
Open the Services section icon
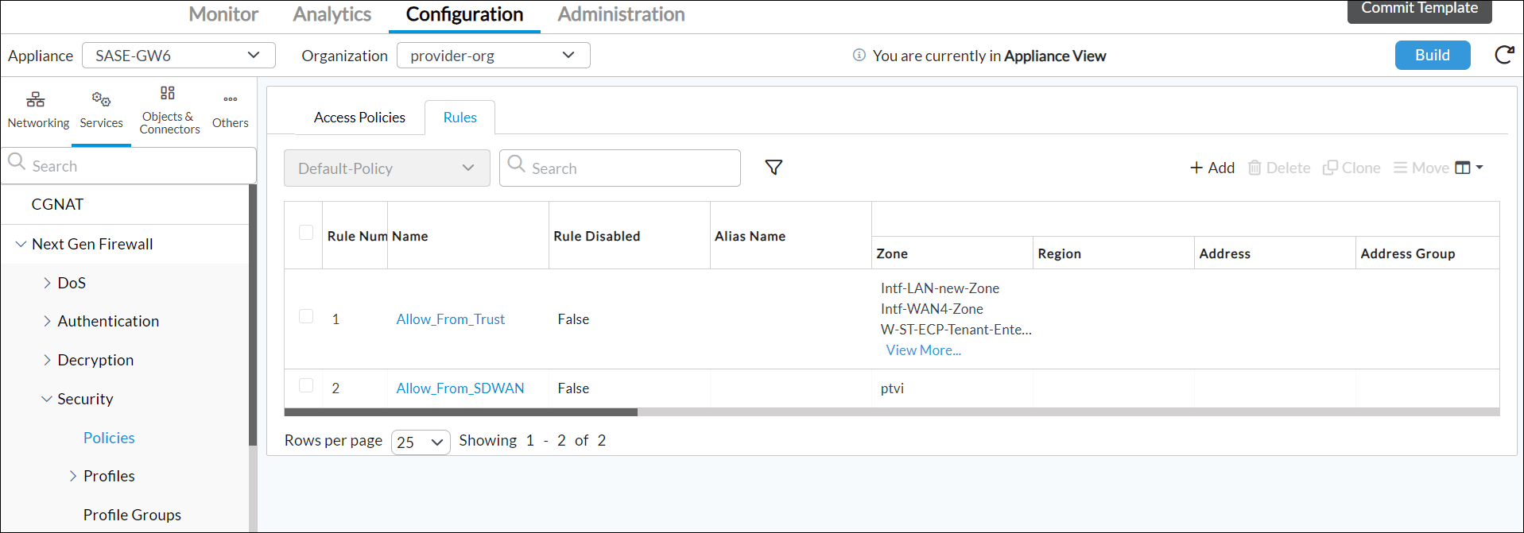pos(101,99)
